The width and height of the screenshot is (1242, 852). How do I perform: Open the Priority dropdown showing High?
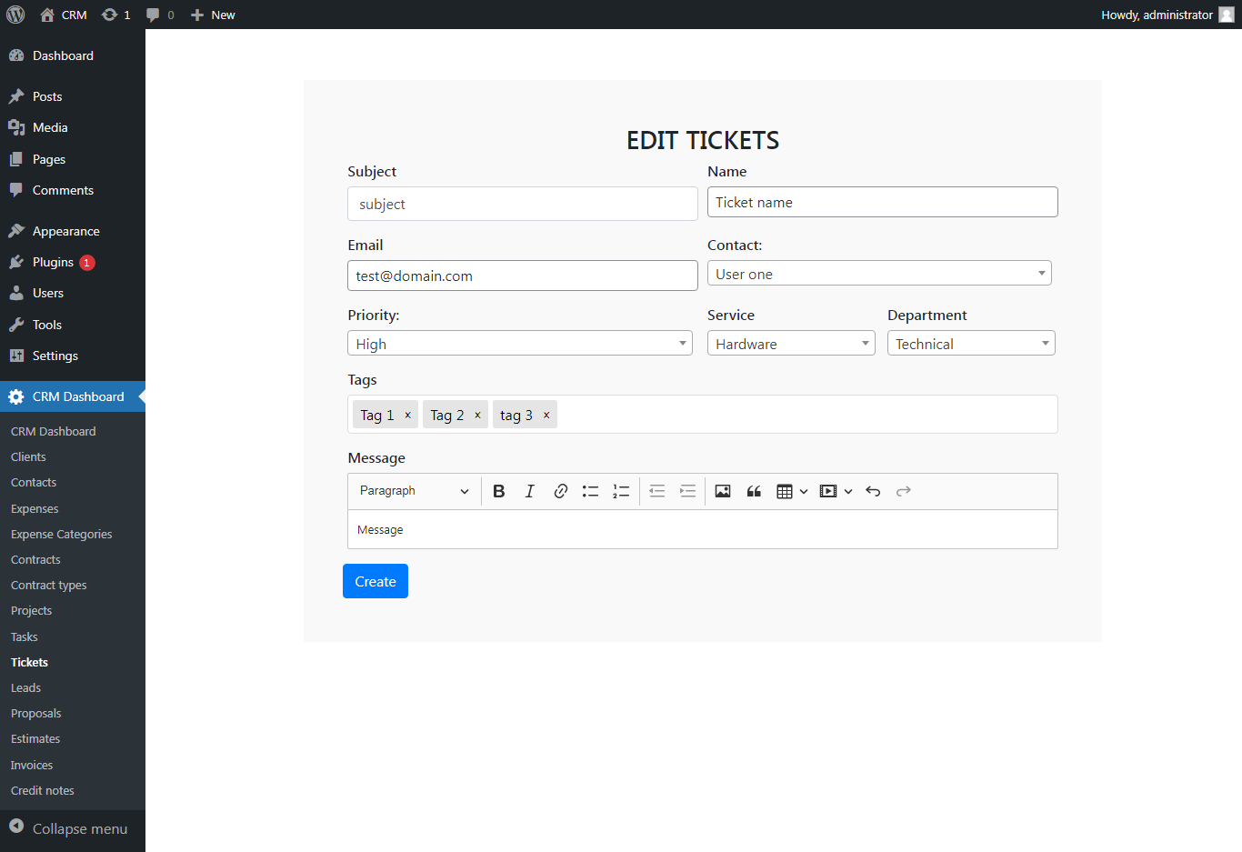[519, 343]
